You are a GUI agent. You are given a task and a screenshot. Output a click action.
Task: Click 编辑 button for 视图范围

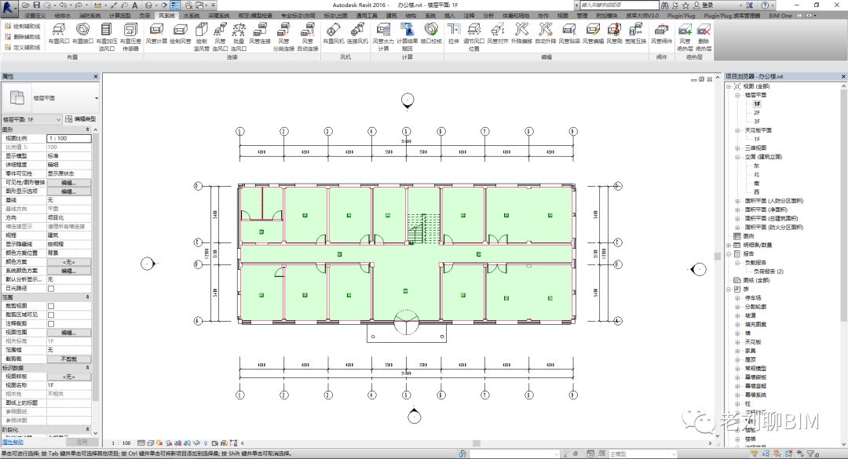tap(68, 333)
